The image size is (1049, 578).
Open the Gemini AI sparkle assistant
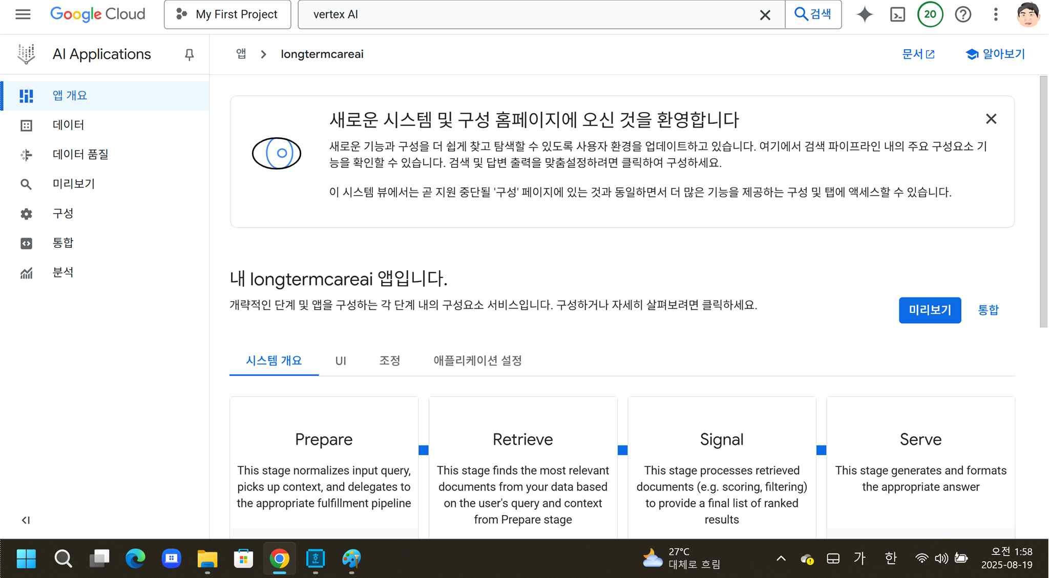click(x=865, y=14)
